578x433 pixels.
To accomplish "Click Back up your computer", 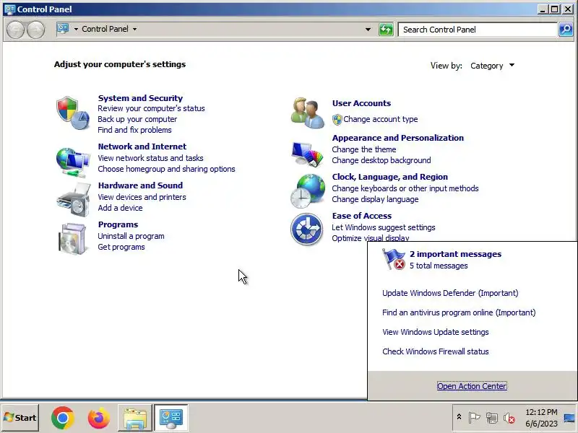I will pos(137,119).
